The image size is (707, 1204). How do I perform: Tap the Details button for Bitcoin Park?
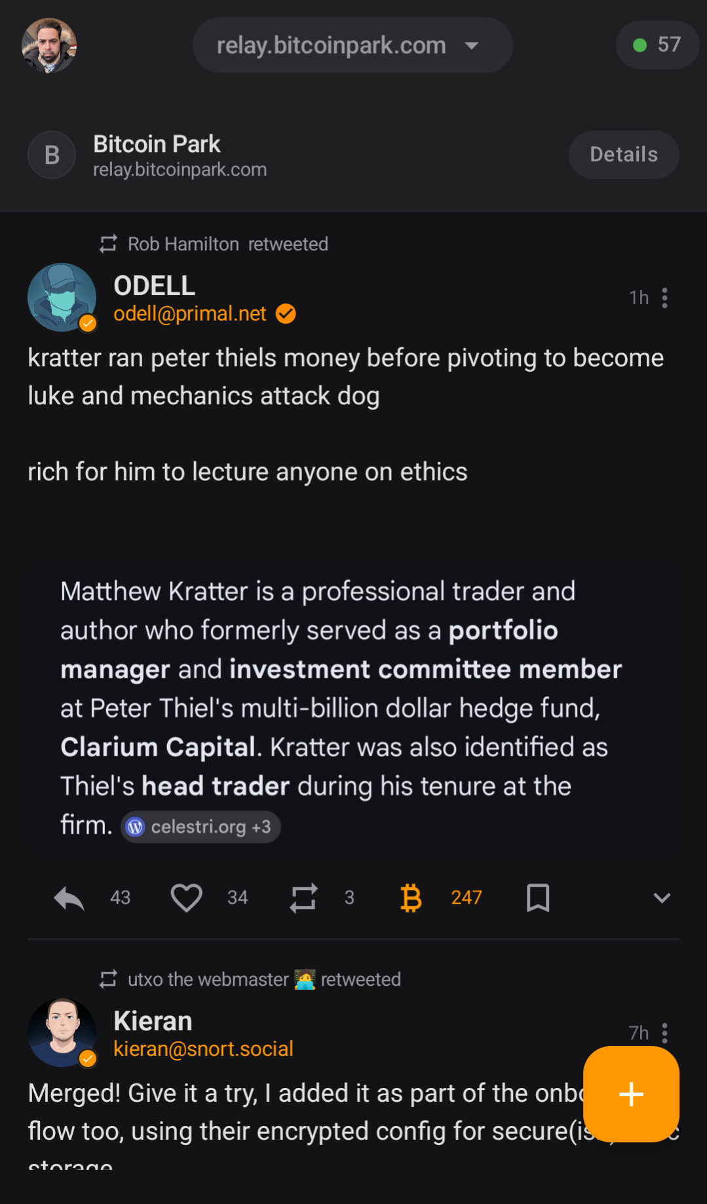[623, 155]
